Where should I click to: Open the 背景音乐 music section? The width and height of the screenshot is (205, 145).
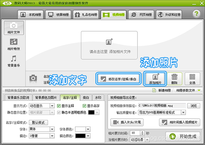pos(14,61)
